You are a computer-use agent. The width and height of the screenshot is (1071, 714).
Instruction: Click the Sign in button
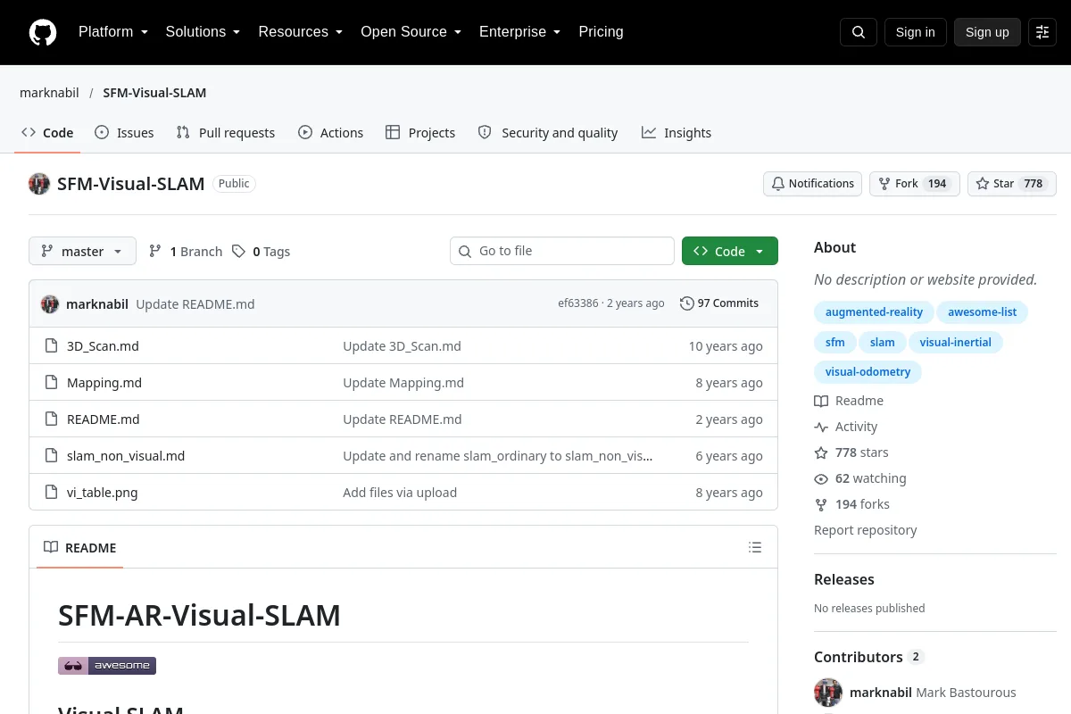[x=915, y=32]
